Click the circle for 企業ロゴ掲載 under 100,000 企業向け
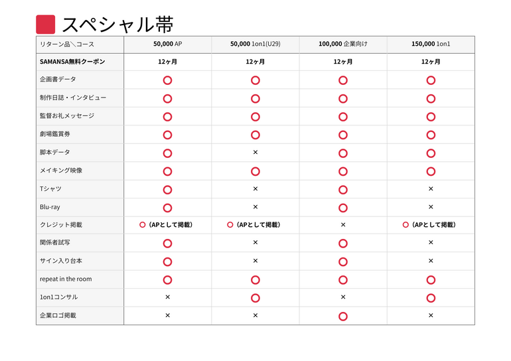Image resolution: width=511 pixels, height=361 pixels. 343,316
